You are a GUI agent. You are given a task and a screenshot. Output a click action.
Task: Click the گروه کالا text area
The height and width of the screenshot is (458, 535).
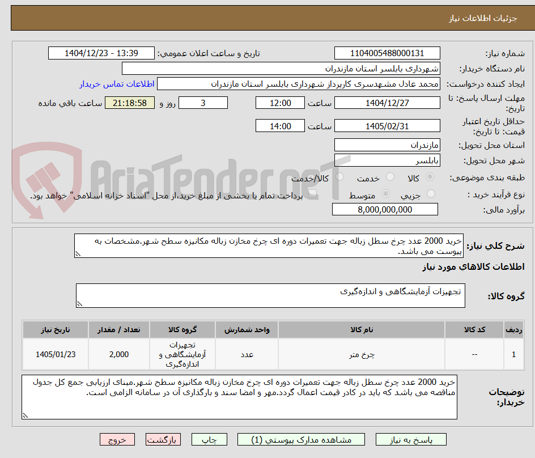pos(270,295)
